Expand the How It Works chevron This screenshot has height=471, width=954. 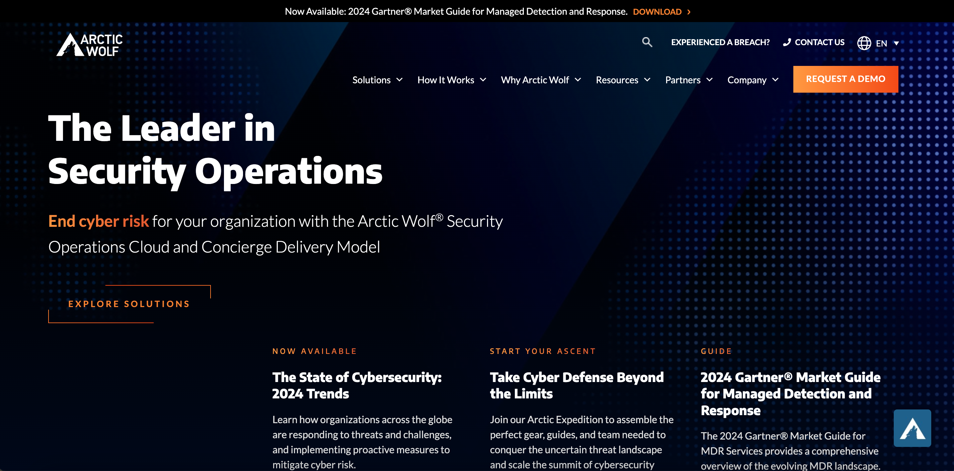tap(483, 80)
